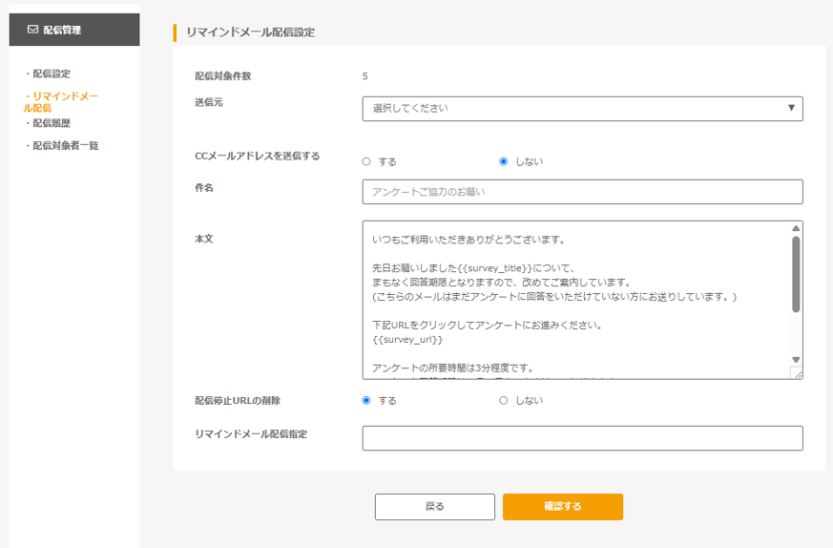Click the 本文 scrollbar thumb
Screen dimensions: 833x548
coord(796,273)
